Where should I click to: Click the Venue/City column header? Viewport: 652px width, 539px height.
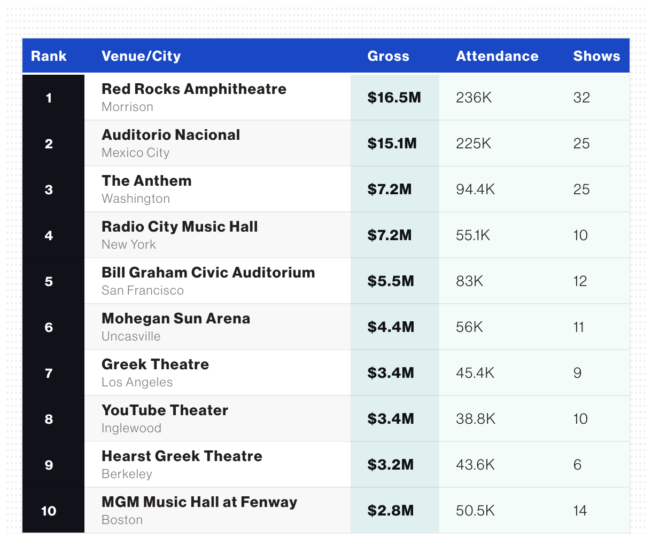pyautogui.click(x=141, y=56)
